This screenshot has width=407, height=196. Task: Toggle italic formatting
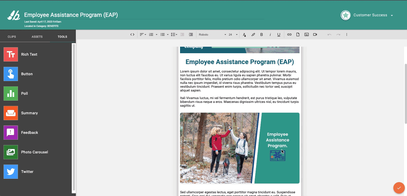tap(270, 34)
